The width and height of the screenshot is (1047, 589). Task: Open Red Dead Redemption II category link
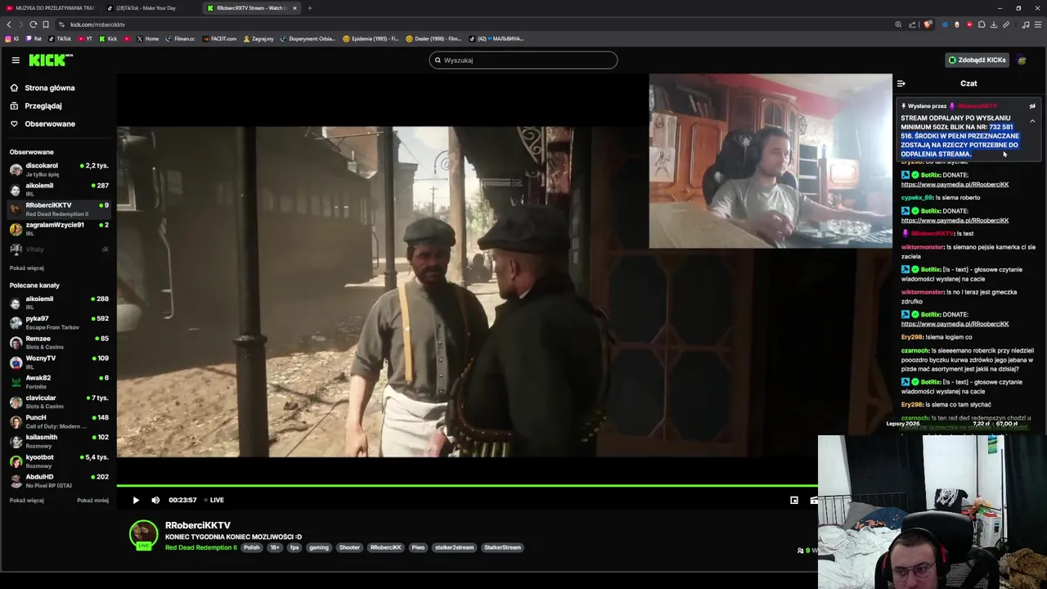click(200, 547)
